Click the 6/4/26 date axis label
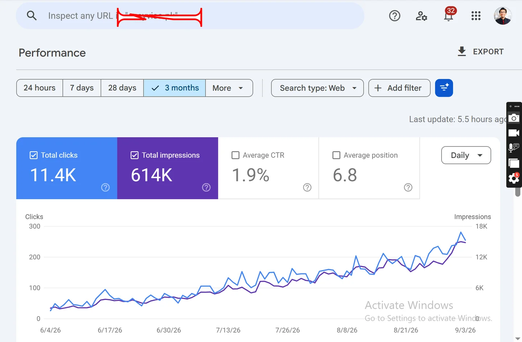Viewport: 522px width, 342px height. tap(50, 330)
